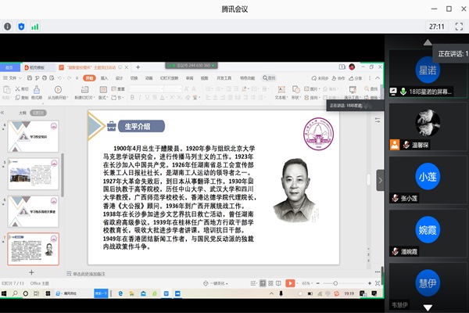Toggle Strikethrough S button
The height and width of the screenshot is (313, 469).
pyautogui.click(x=155, y=98)
